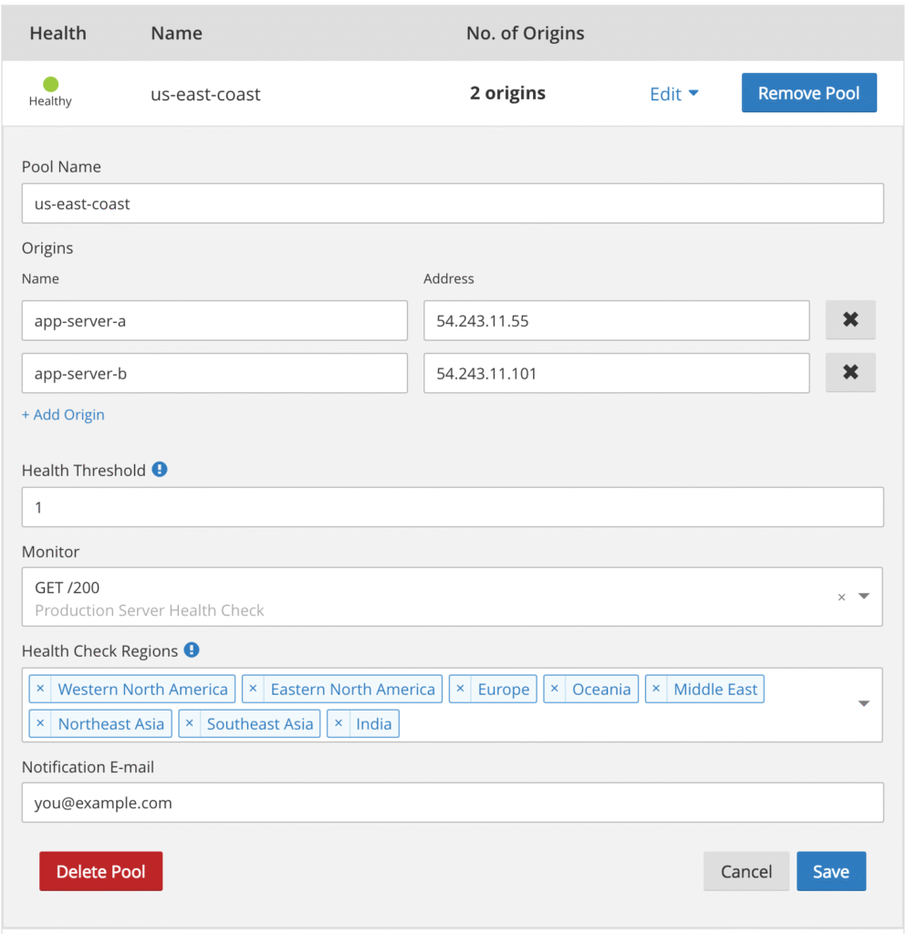
Task: Click the No. of Origins column header
Action: click(525, 33)
